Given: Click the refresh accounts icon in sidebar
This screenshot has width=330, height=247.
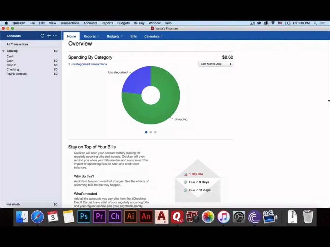Looking at the screenshot, I should (42, 36).
